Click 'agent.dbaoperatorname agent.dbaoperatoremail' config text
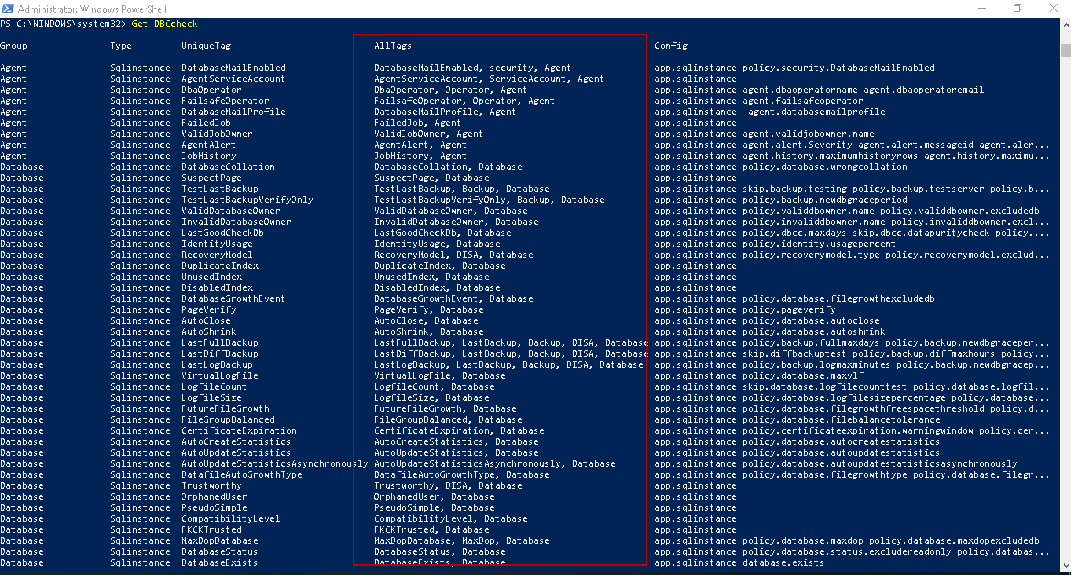The width and height of the screenshot is (1071, 575). pos(864,90)
